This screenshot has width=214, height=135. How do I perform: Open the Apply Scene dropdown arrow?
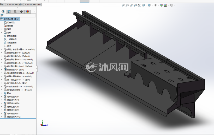coord(169,5)
